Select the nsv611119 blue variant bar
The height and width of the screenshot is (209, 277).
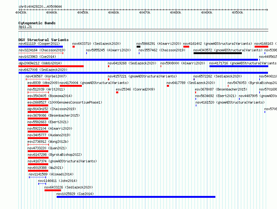(41, 47)
